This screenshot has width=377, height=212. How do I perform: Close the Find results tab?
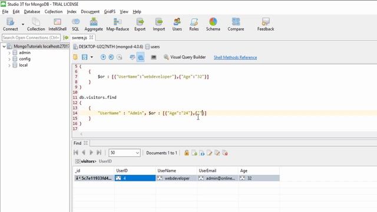(85, 143)
